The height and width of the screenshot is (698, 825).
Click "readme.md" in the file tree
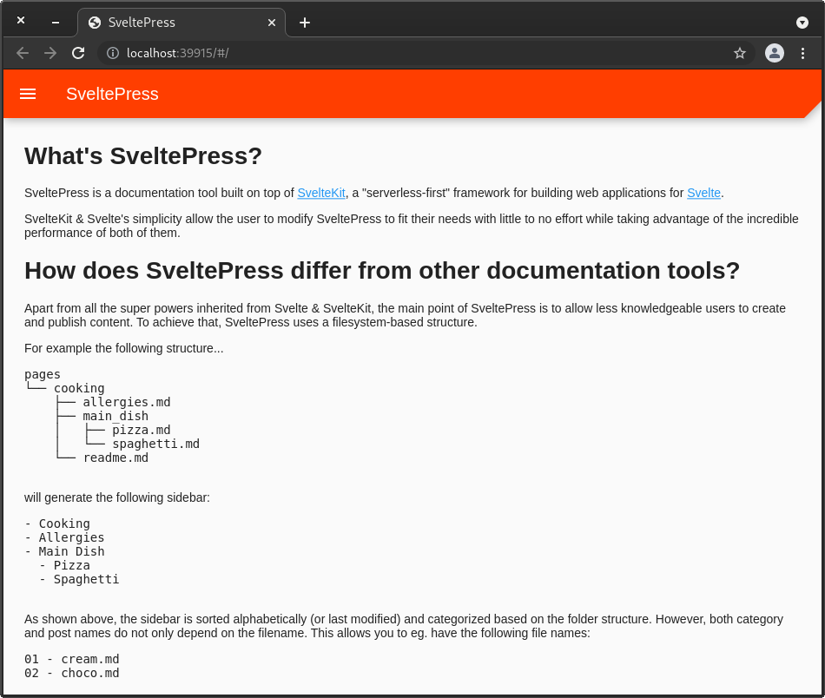coord(115,458)
